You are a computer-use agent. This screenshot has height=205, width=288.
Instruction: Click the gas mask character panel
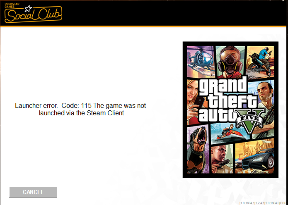coord(230,62)
